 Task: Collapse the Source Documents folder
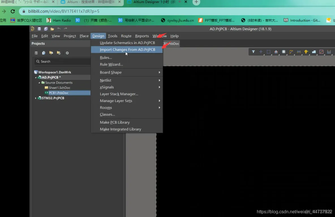[x=39, y=83]
